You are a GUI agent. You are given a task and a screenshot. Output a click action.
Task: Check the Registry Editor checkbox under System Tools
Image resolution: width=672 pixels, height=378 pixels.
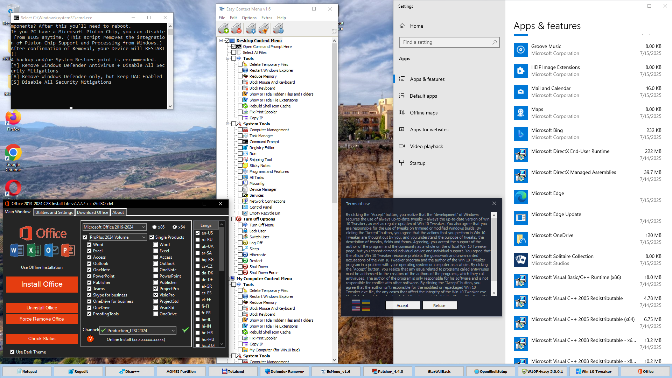coord(240,148)
